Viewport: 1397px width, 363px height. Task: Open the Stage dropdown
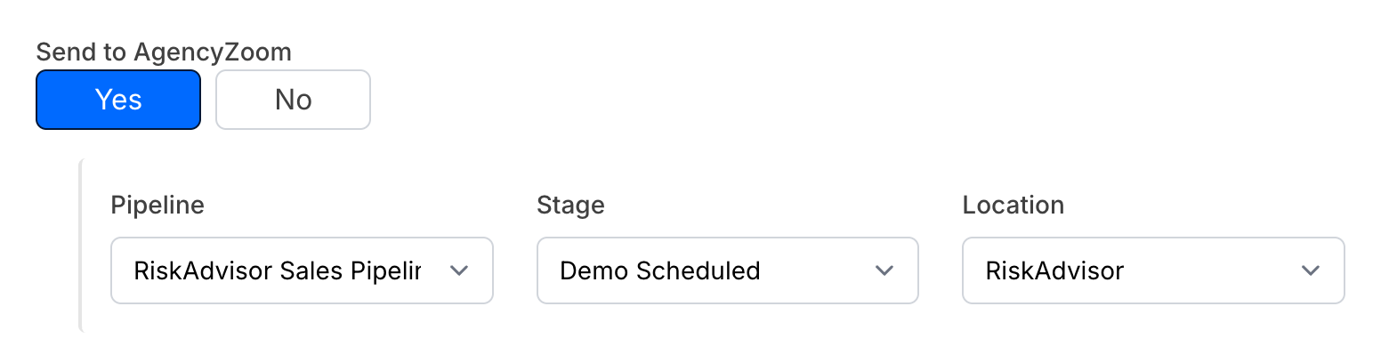[x=727, y=270]
